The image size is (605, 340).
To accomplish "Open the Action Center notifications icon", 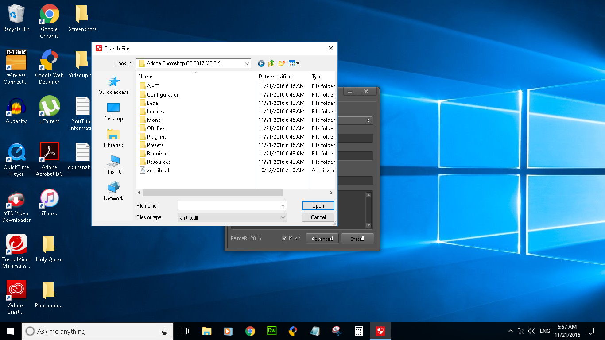I will (x=590, y=331).
